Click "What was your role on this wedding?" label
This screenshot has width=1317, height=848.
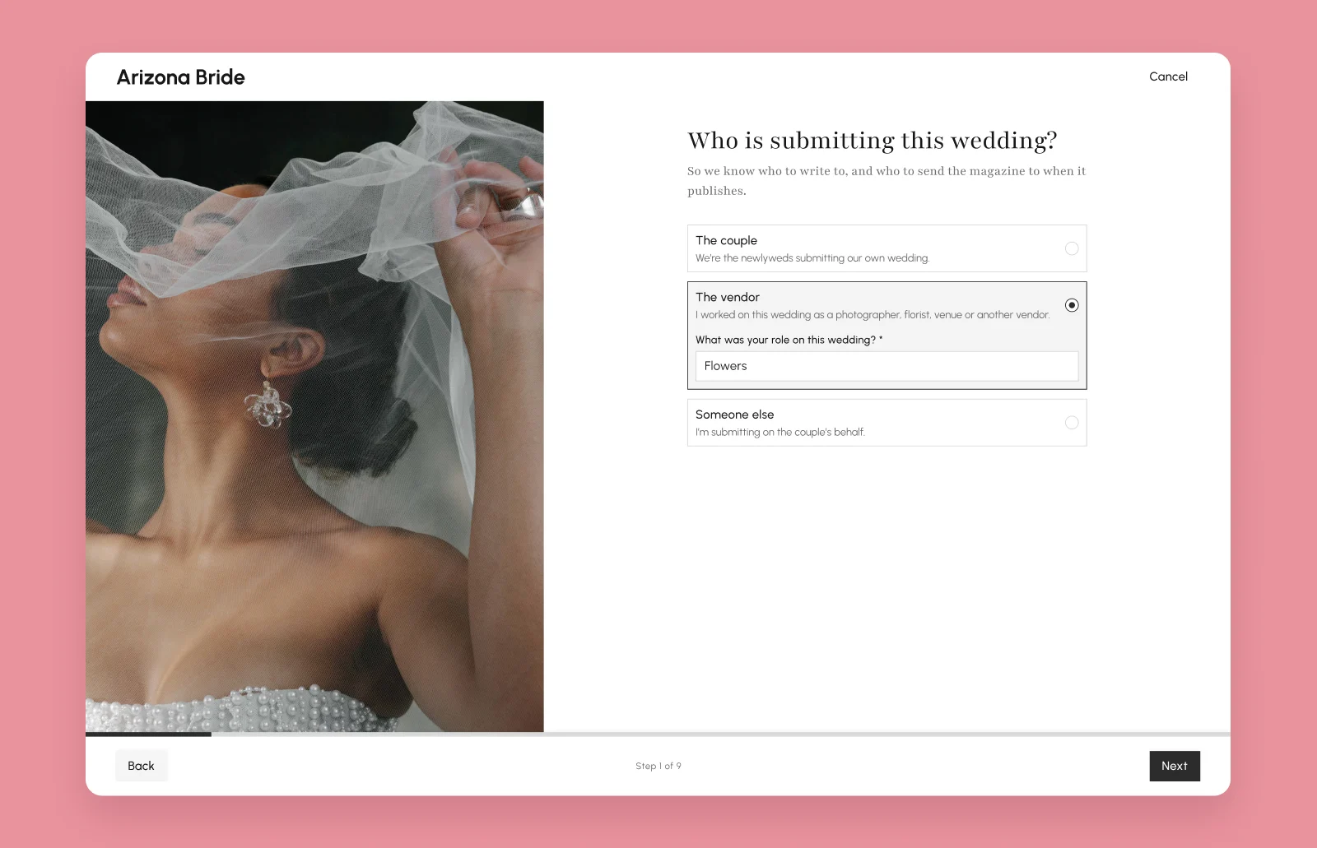click(x=789, y=340)
